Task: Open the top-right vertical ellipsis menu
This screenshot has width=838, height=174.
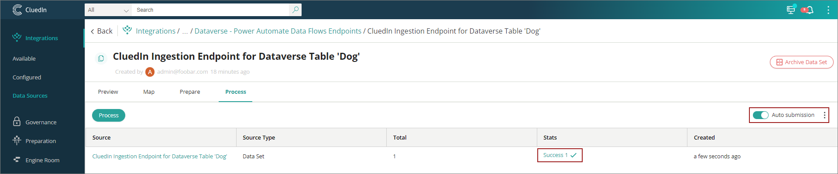Action: [828, 10]
